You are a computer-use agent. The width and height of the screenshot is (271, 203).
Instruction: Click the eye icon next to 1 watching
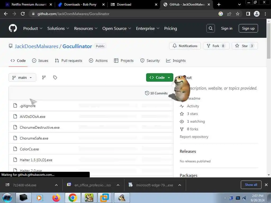pos(182,122)
